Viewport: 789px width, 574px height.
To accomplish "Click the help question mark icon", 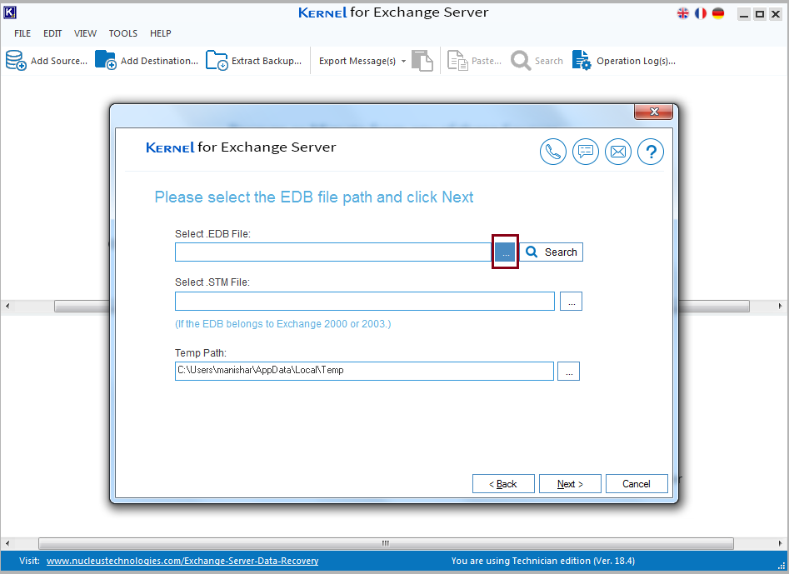I will pos(651,152).
